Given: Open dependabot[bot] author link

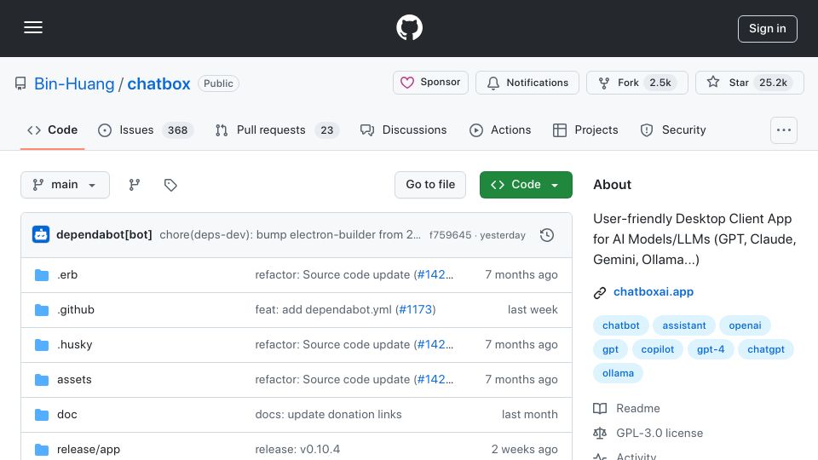Looking at the screenshot, I should pos(104,235).
